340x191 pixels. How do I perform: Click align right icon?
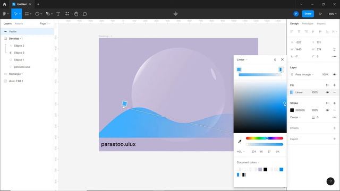[x=306, y=31]
